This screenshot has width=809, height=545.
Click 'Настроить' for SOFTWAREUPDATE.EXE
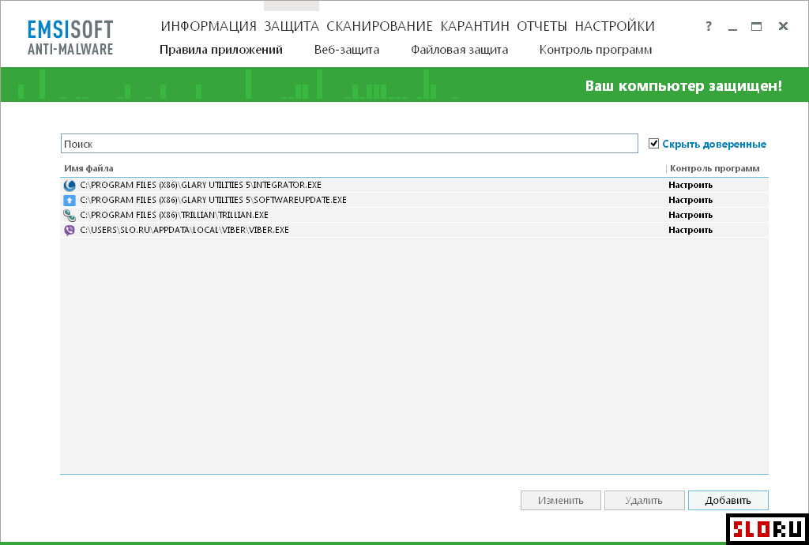coord(690,200)
